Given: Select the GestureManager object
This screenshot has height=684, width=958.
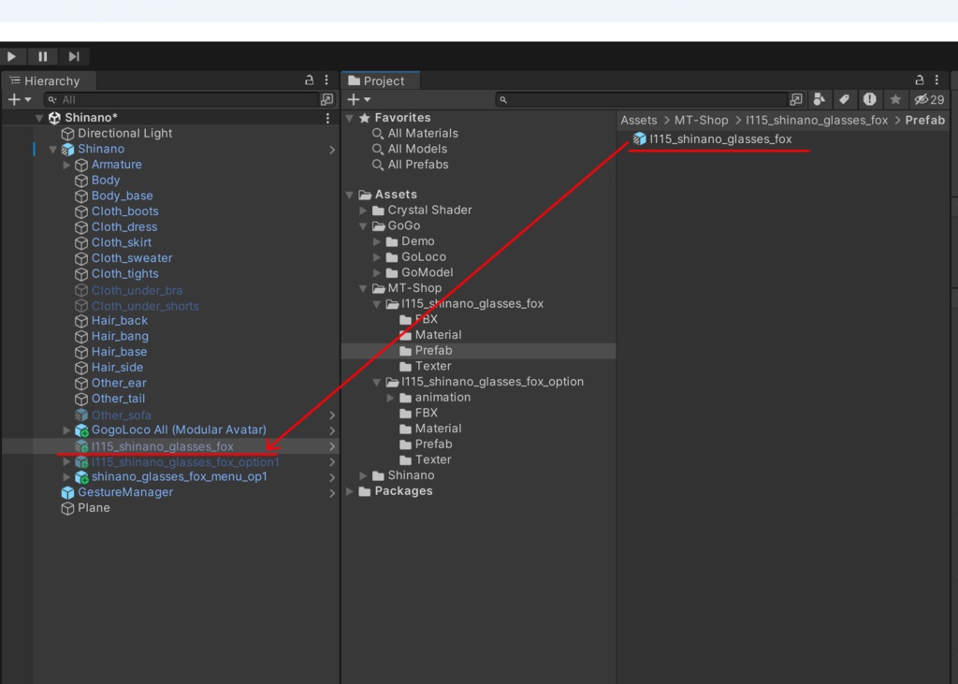Looking at the screenshot, I should (x=124, y=492).
